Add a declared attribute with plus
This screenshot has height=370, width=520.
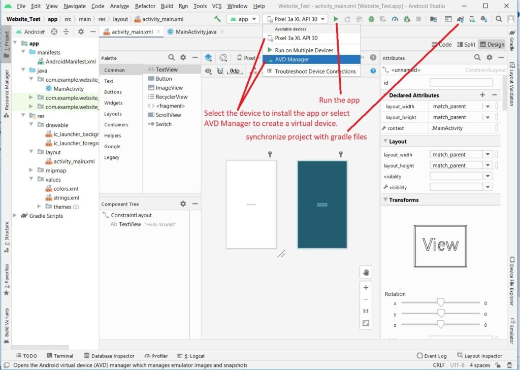[482, 95]
